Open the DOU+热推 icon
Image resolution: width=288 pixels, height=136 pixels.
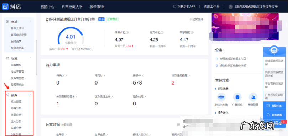click(x=221, y=97)
